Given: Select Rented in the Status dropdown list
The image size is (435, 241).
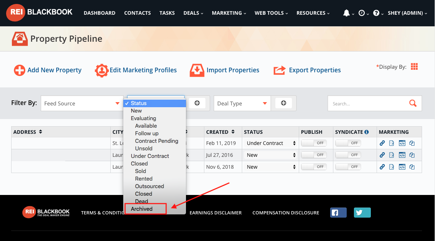Looking at the screenshot, I should (155, 179).
